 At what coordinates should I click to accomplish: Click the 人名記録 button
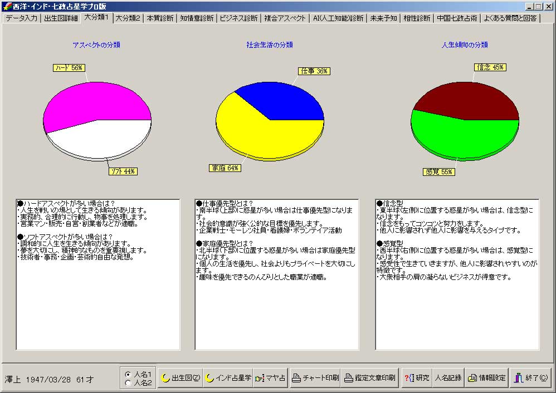tap(448, 378)
